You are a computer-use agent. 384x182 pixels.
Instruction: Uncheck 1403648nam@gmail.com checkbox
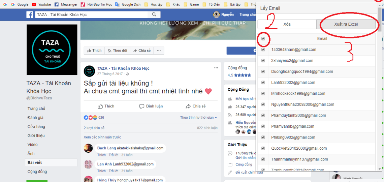[263, 50]
